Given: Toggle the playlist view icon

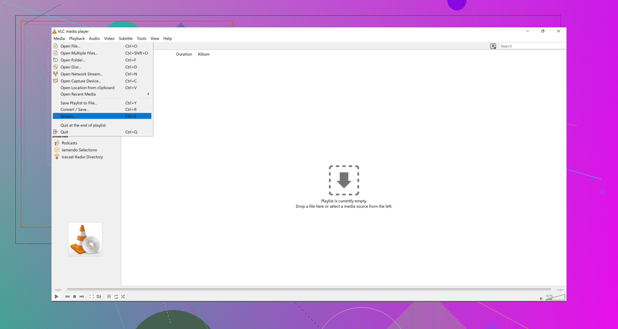Looking at the screenshot, I should (x=109, y=296).
